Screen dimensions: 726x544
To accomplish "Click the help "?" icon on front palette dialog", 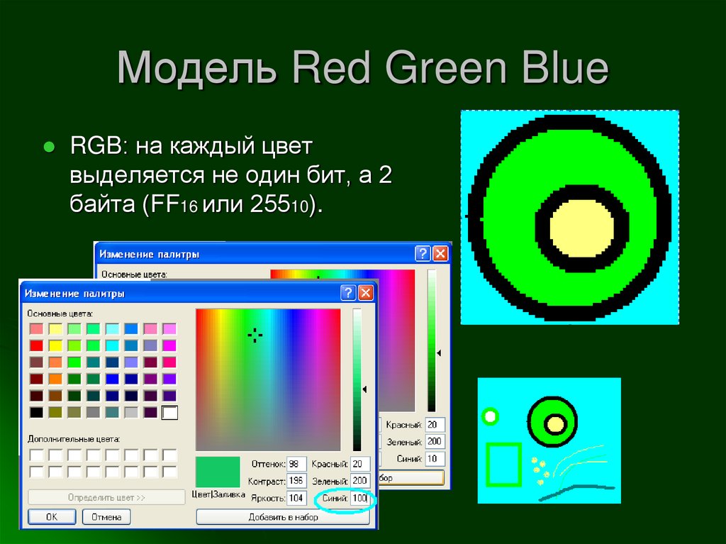I will pyautogui.click(x=350, y=293).
